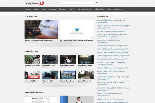Open the Samsung menu item
This screenshot has width=155, height=103.
coord(52,9)
